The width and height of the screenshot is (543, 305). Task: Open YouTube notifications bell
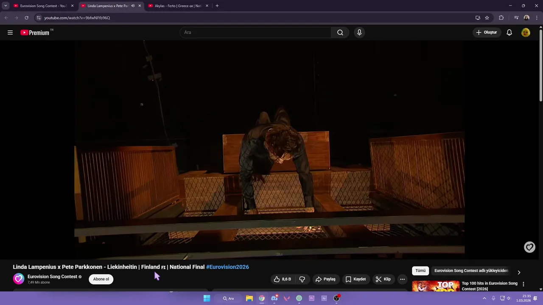point(509,33)
